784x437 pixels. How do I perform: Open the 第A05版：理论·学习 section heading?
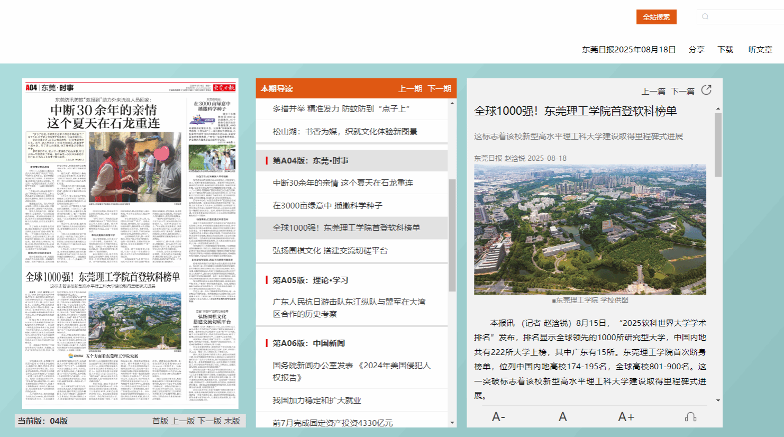click(310, 280)
